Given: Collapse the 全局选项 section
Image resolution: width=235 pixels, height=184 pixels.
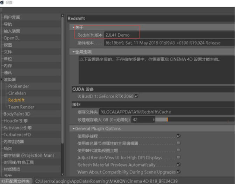Looking at the screenshot, I should click(73, 52).
